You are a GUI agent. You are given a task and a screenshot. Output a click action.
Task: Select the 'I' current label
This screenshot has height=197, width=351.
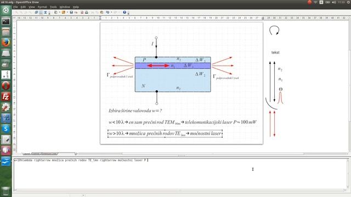[152, 44]
